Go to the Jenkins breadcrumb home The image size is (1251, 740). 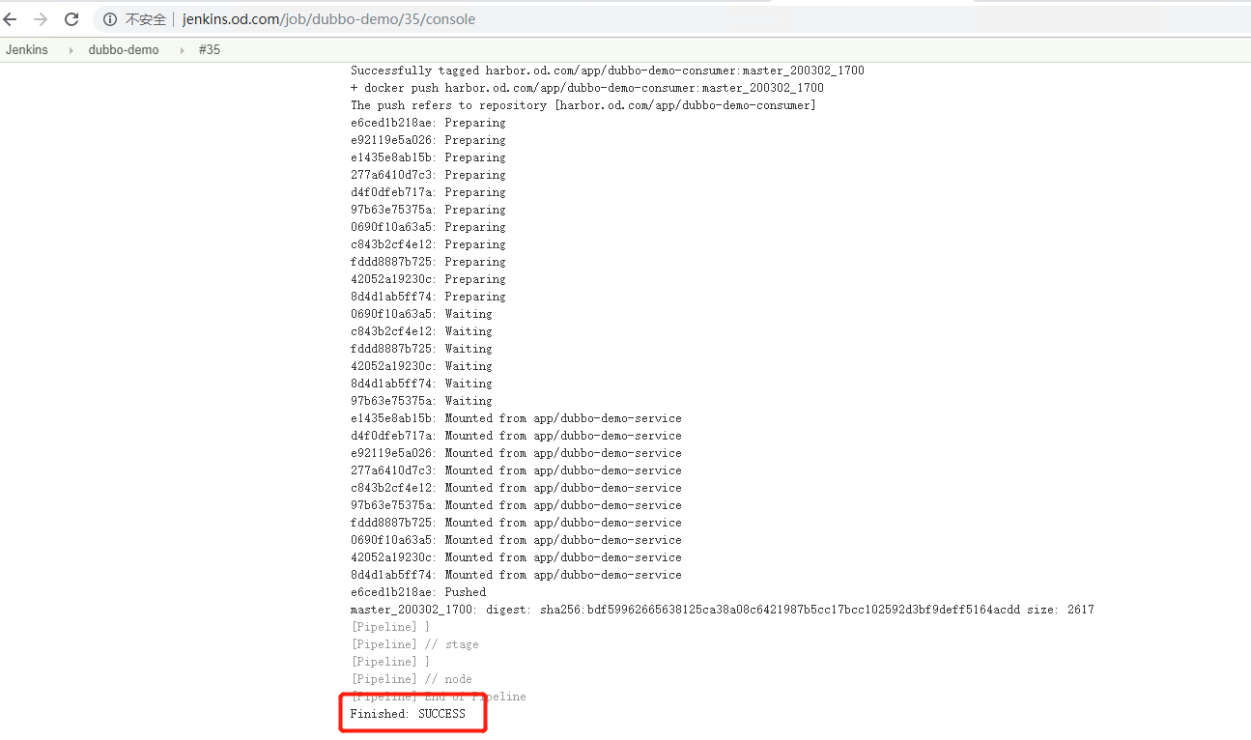click(26, 50)
